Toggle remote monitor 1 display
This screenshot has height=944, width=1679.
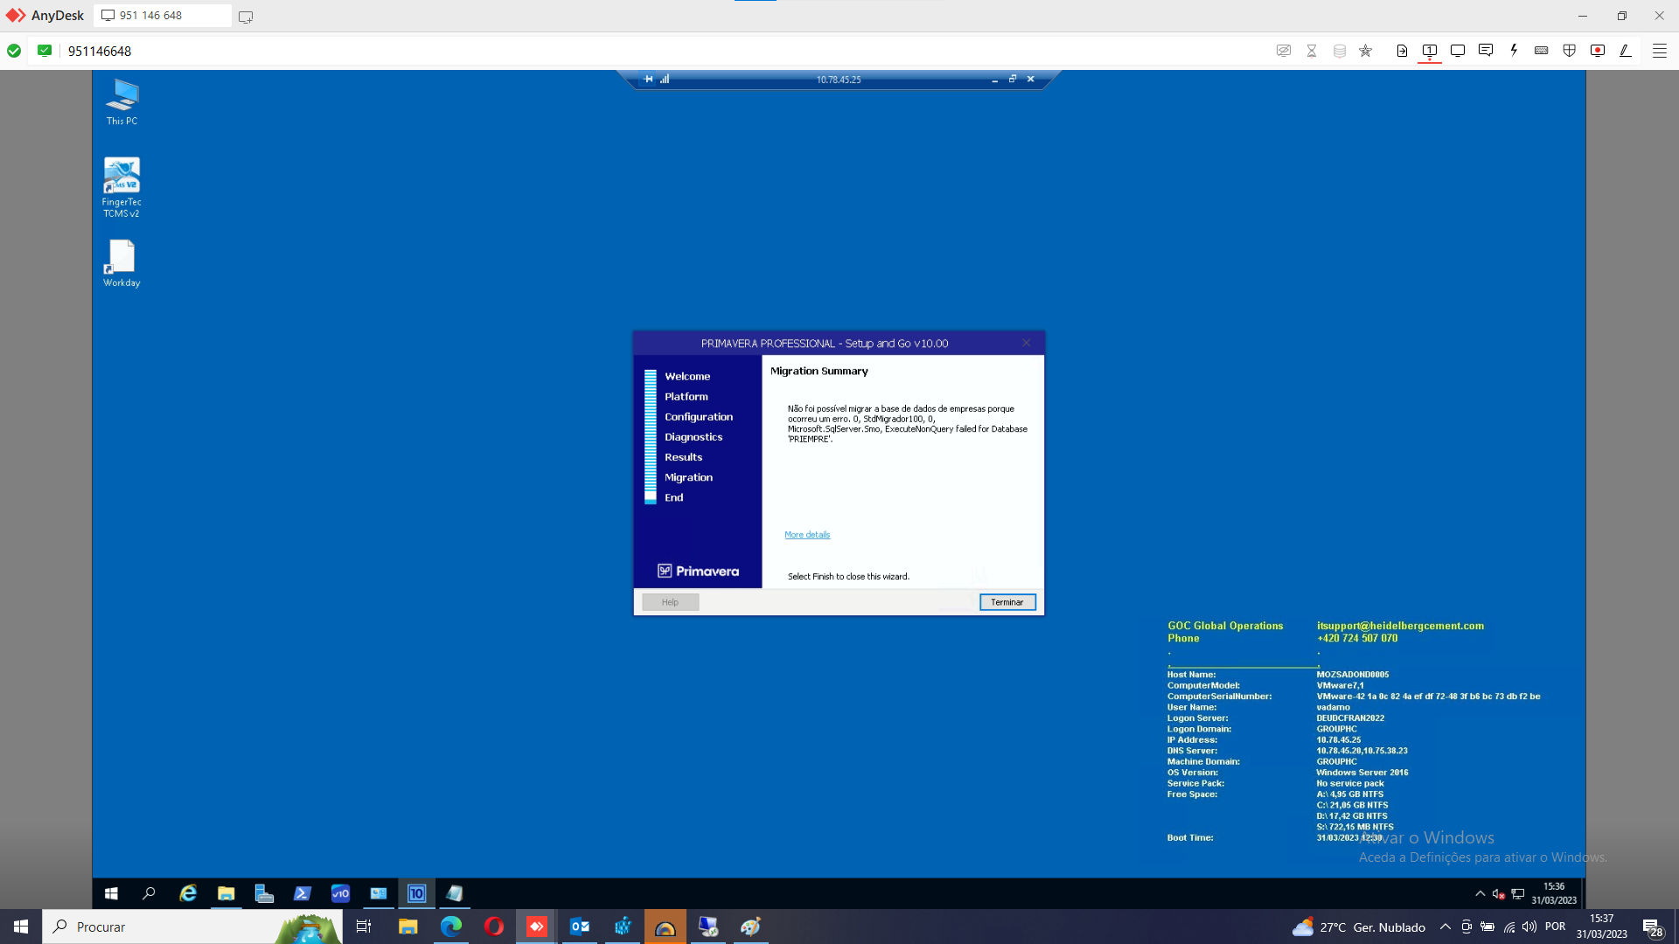tap(1430, 51)
